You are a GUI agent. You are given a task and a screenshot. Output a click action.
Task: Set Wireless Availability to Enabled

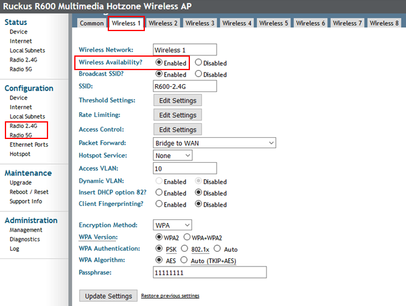(x=159, y=63)
